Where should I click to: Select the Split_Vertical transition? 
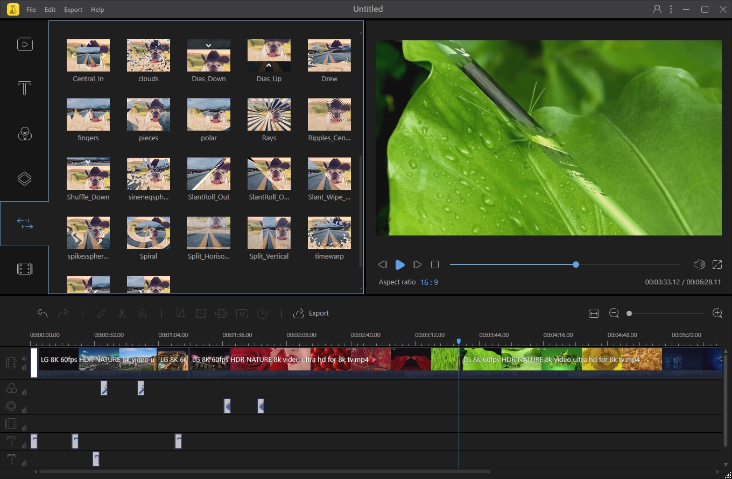(x=269, y=238)
